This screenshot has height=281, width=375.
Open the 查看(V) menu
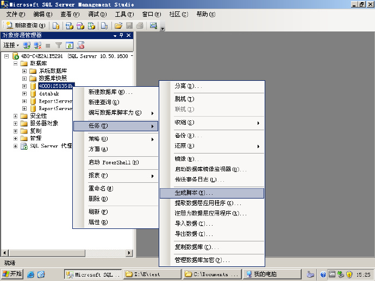coord(70,14)
